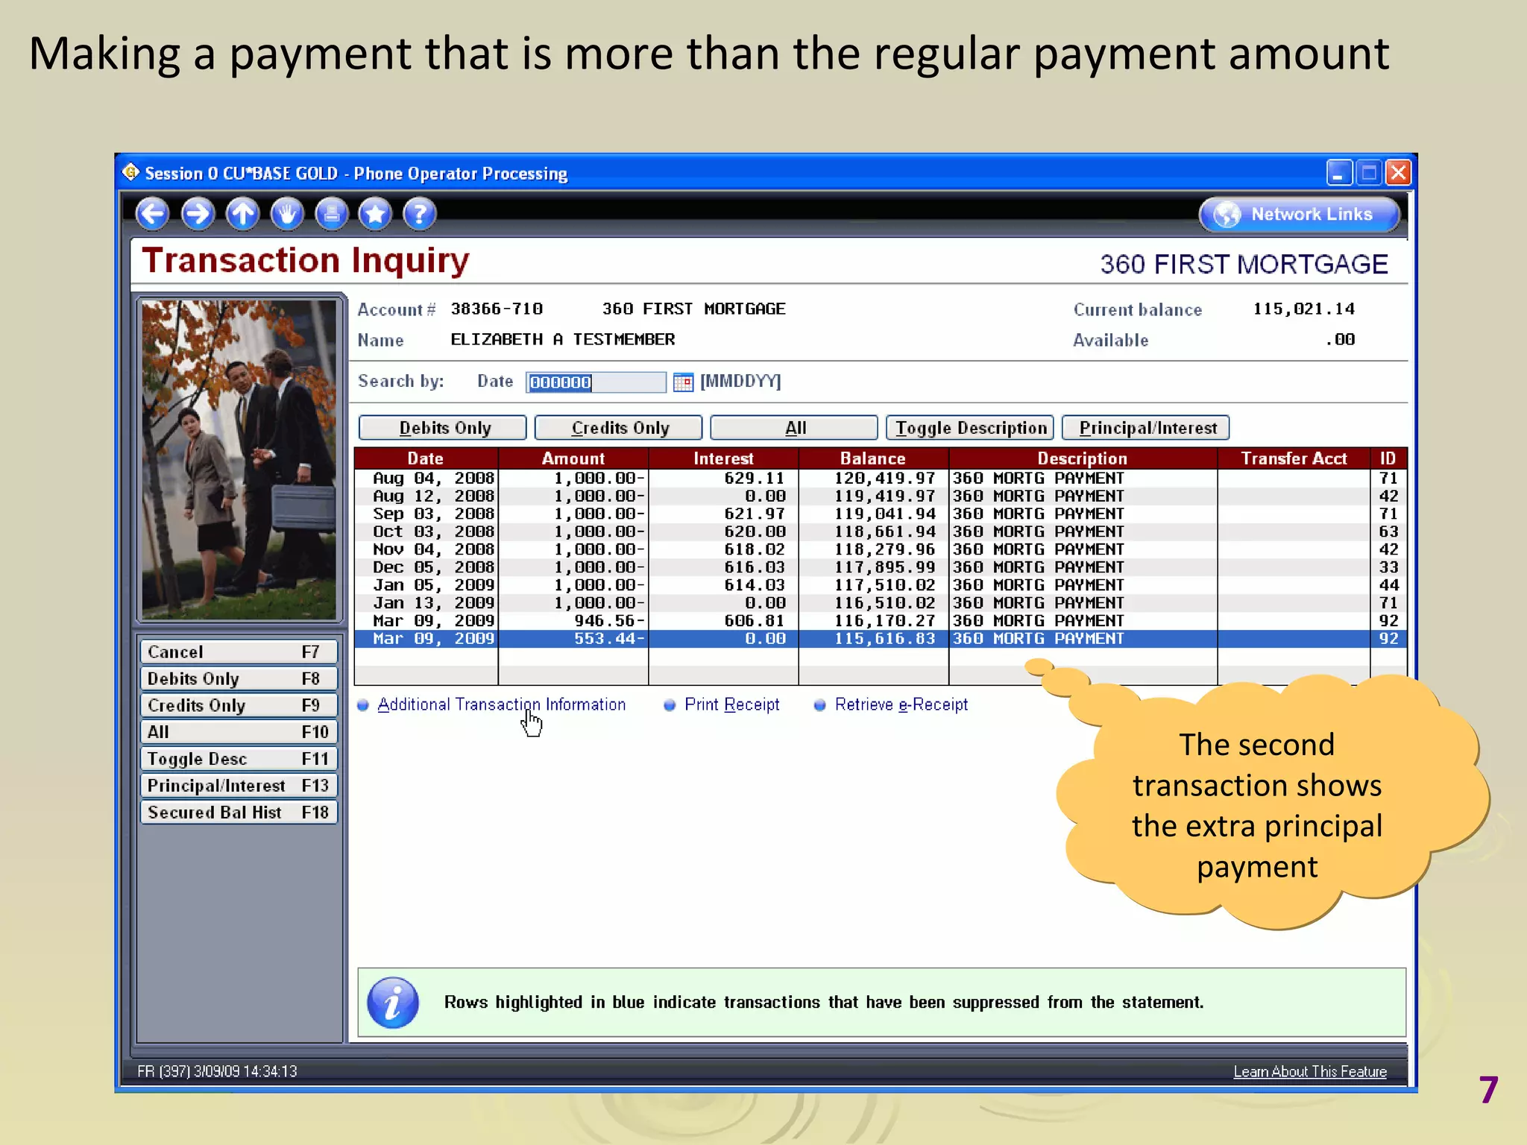This screenshot has width=1527, height=1145.
Task: Click the star favorites toolbar icon
Action: tap(375, 214)
